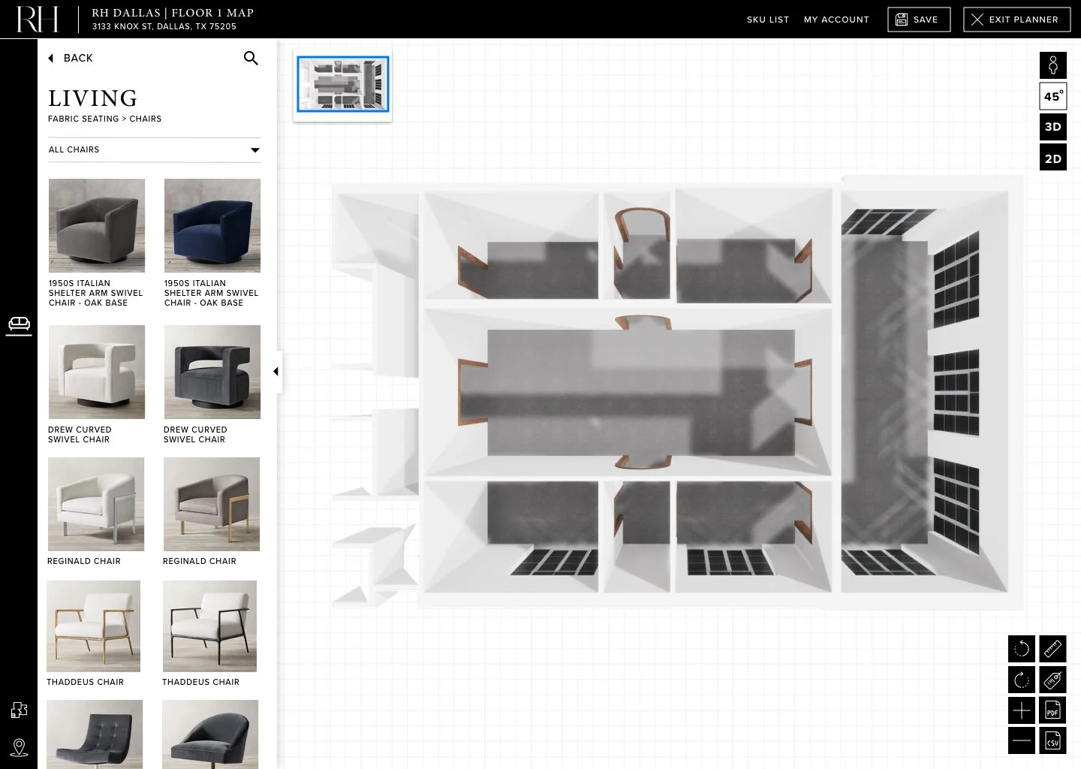Open the SKU List

(767, 20)
